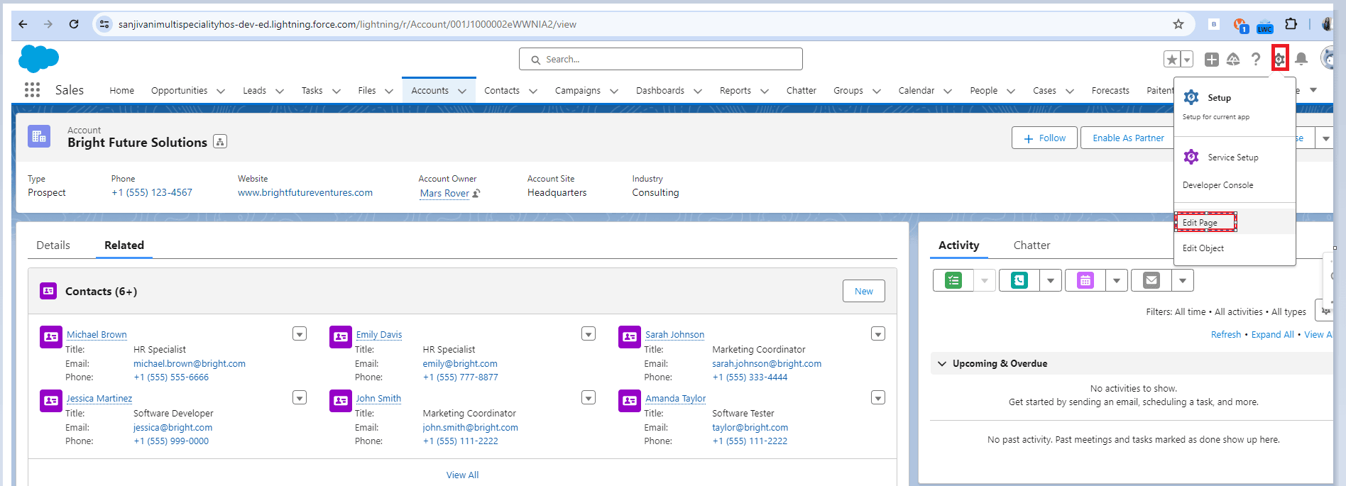
Task: Bookmark page with the browser star icon
Action: point(1178,24)
